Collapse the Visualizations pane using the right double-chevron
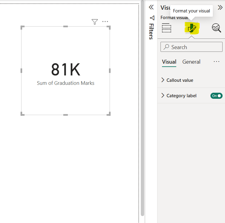This screenshot has width=225, height=223. 220,8
